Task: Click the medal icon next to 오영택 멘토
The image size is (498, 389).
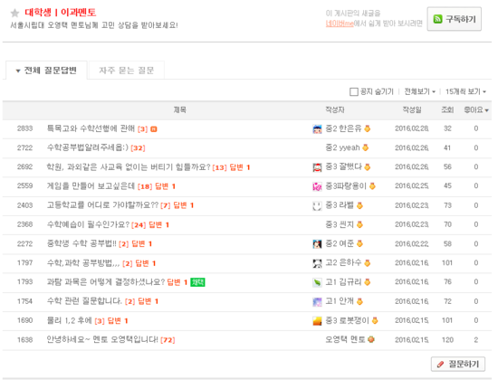Action: [x=371, y=339]
